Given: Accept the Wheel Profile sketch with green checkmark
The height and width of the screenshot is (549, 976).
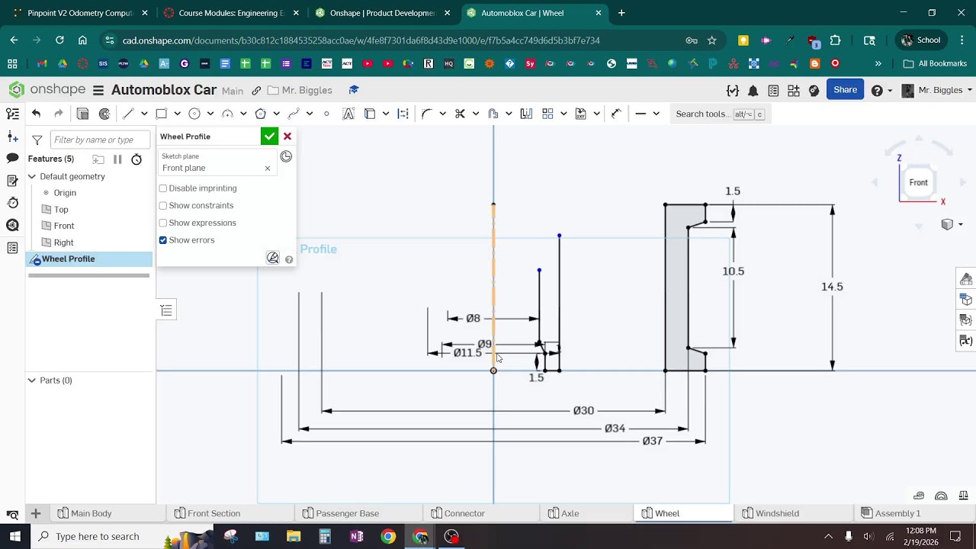Looking at the screenshot, I should click(269, 136).
